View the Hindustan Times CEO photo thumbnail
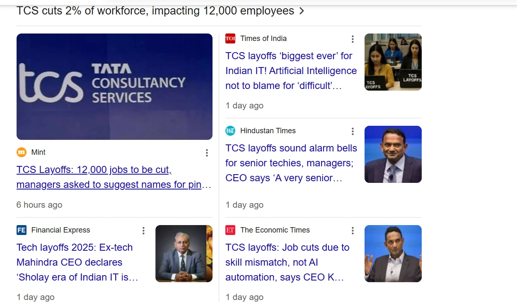Viewport: 517px width, 307px height. tap(393, 154)
